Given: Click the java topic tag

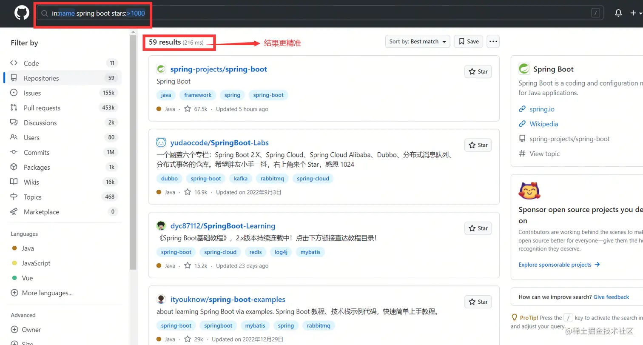Looking at the screenshot, I should pos(166,95).
